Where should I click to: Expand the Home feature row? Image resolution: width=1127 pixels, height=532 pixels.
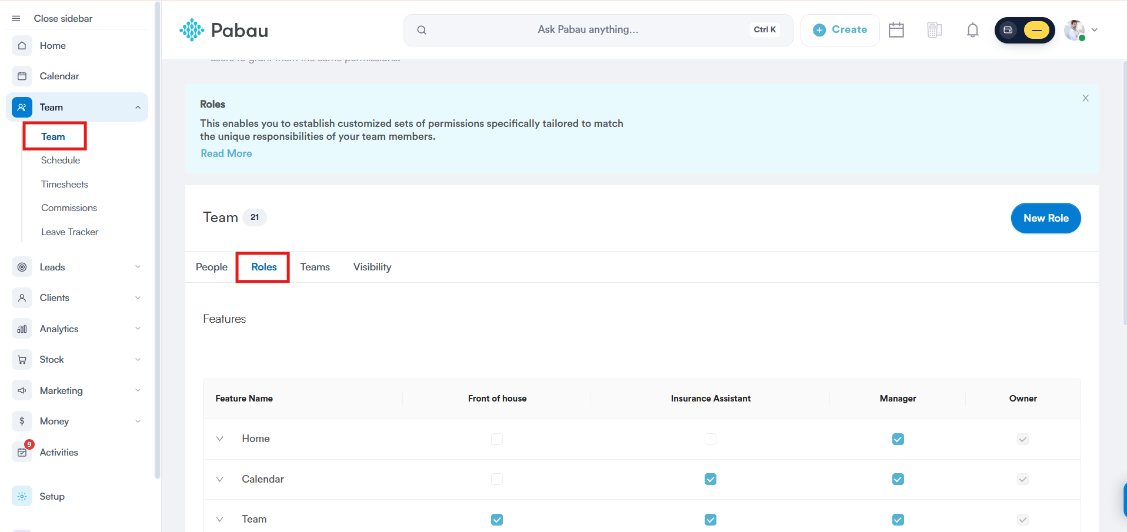(220, 439)
